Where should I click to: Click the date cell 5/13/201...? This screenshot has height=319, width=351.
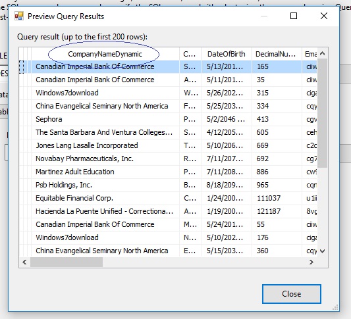tap(227, 66)
